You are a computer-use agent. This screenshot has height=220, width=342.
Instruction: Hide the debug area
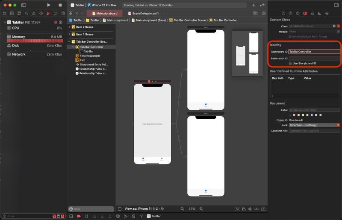click(71, 216)
